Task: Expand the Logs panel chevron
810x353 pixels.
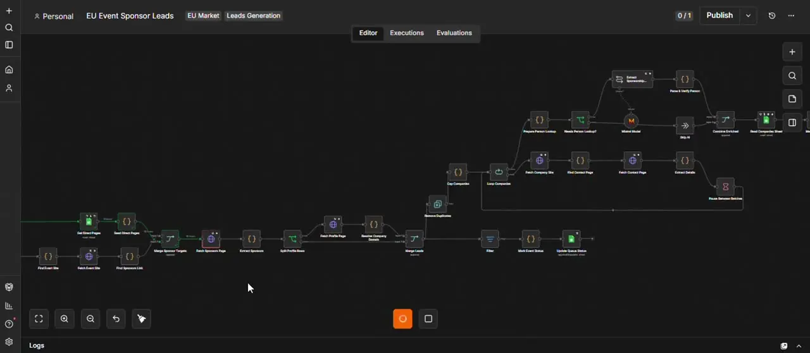Action: coord(799,346)
